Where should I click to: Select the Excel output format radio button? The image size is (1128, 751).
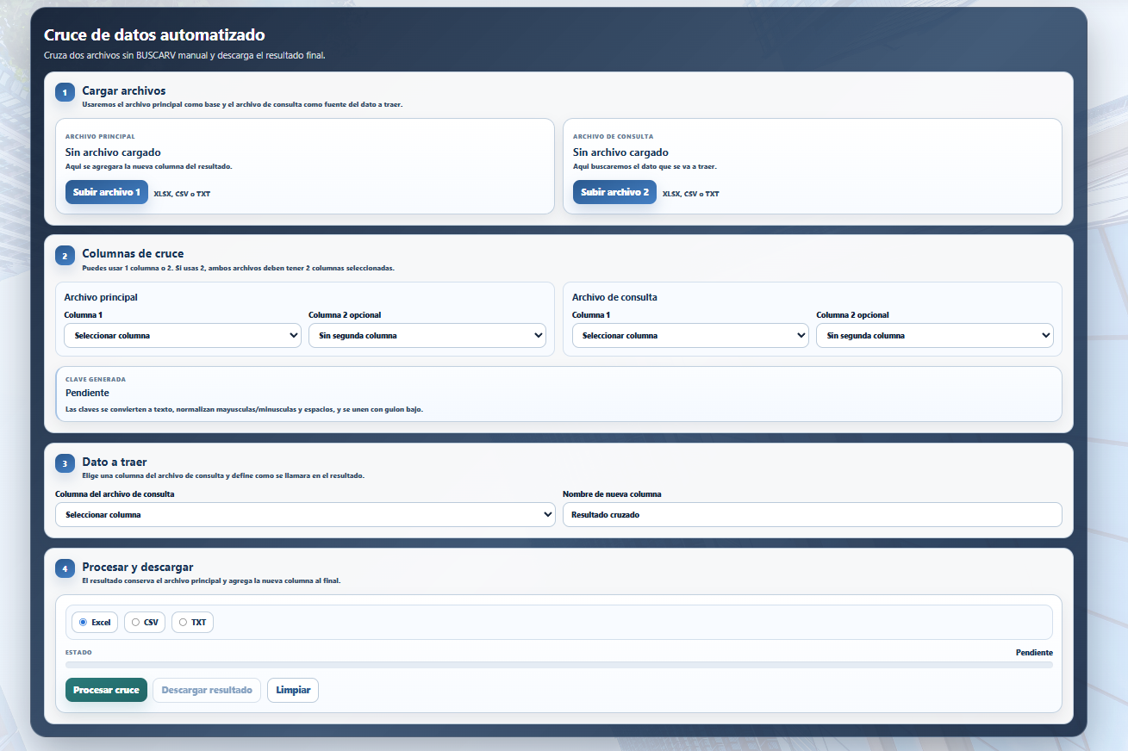click(x=84, y=622)
